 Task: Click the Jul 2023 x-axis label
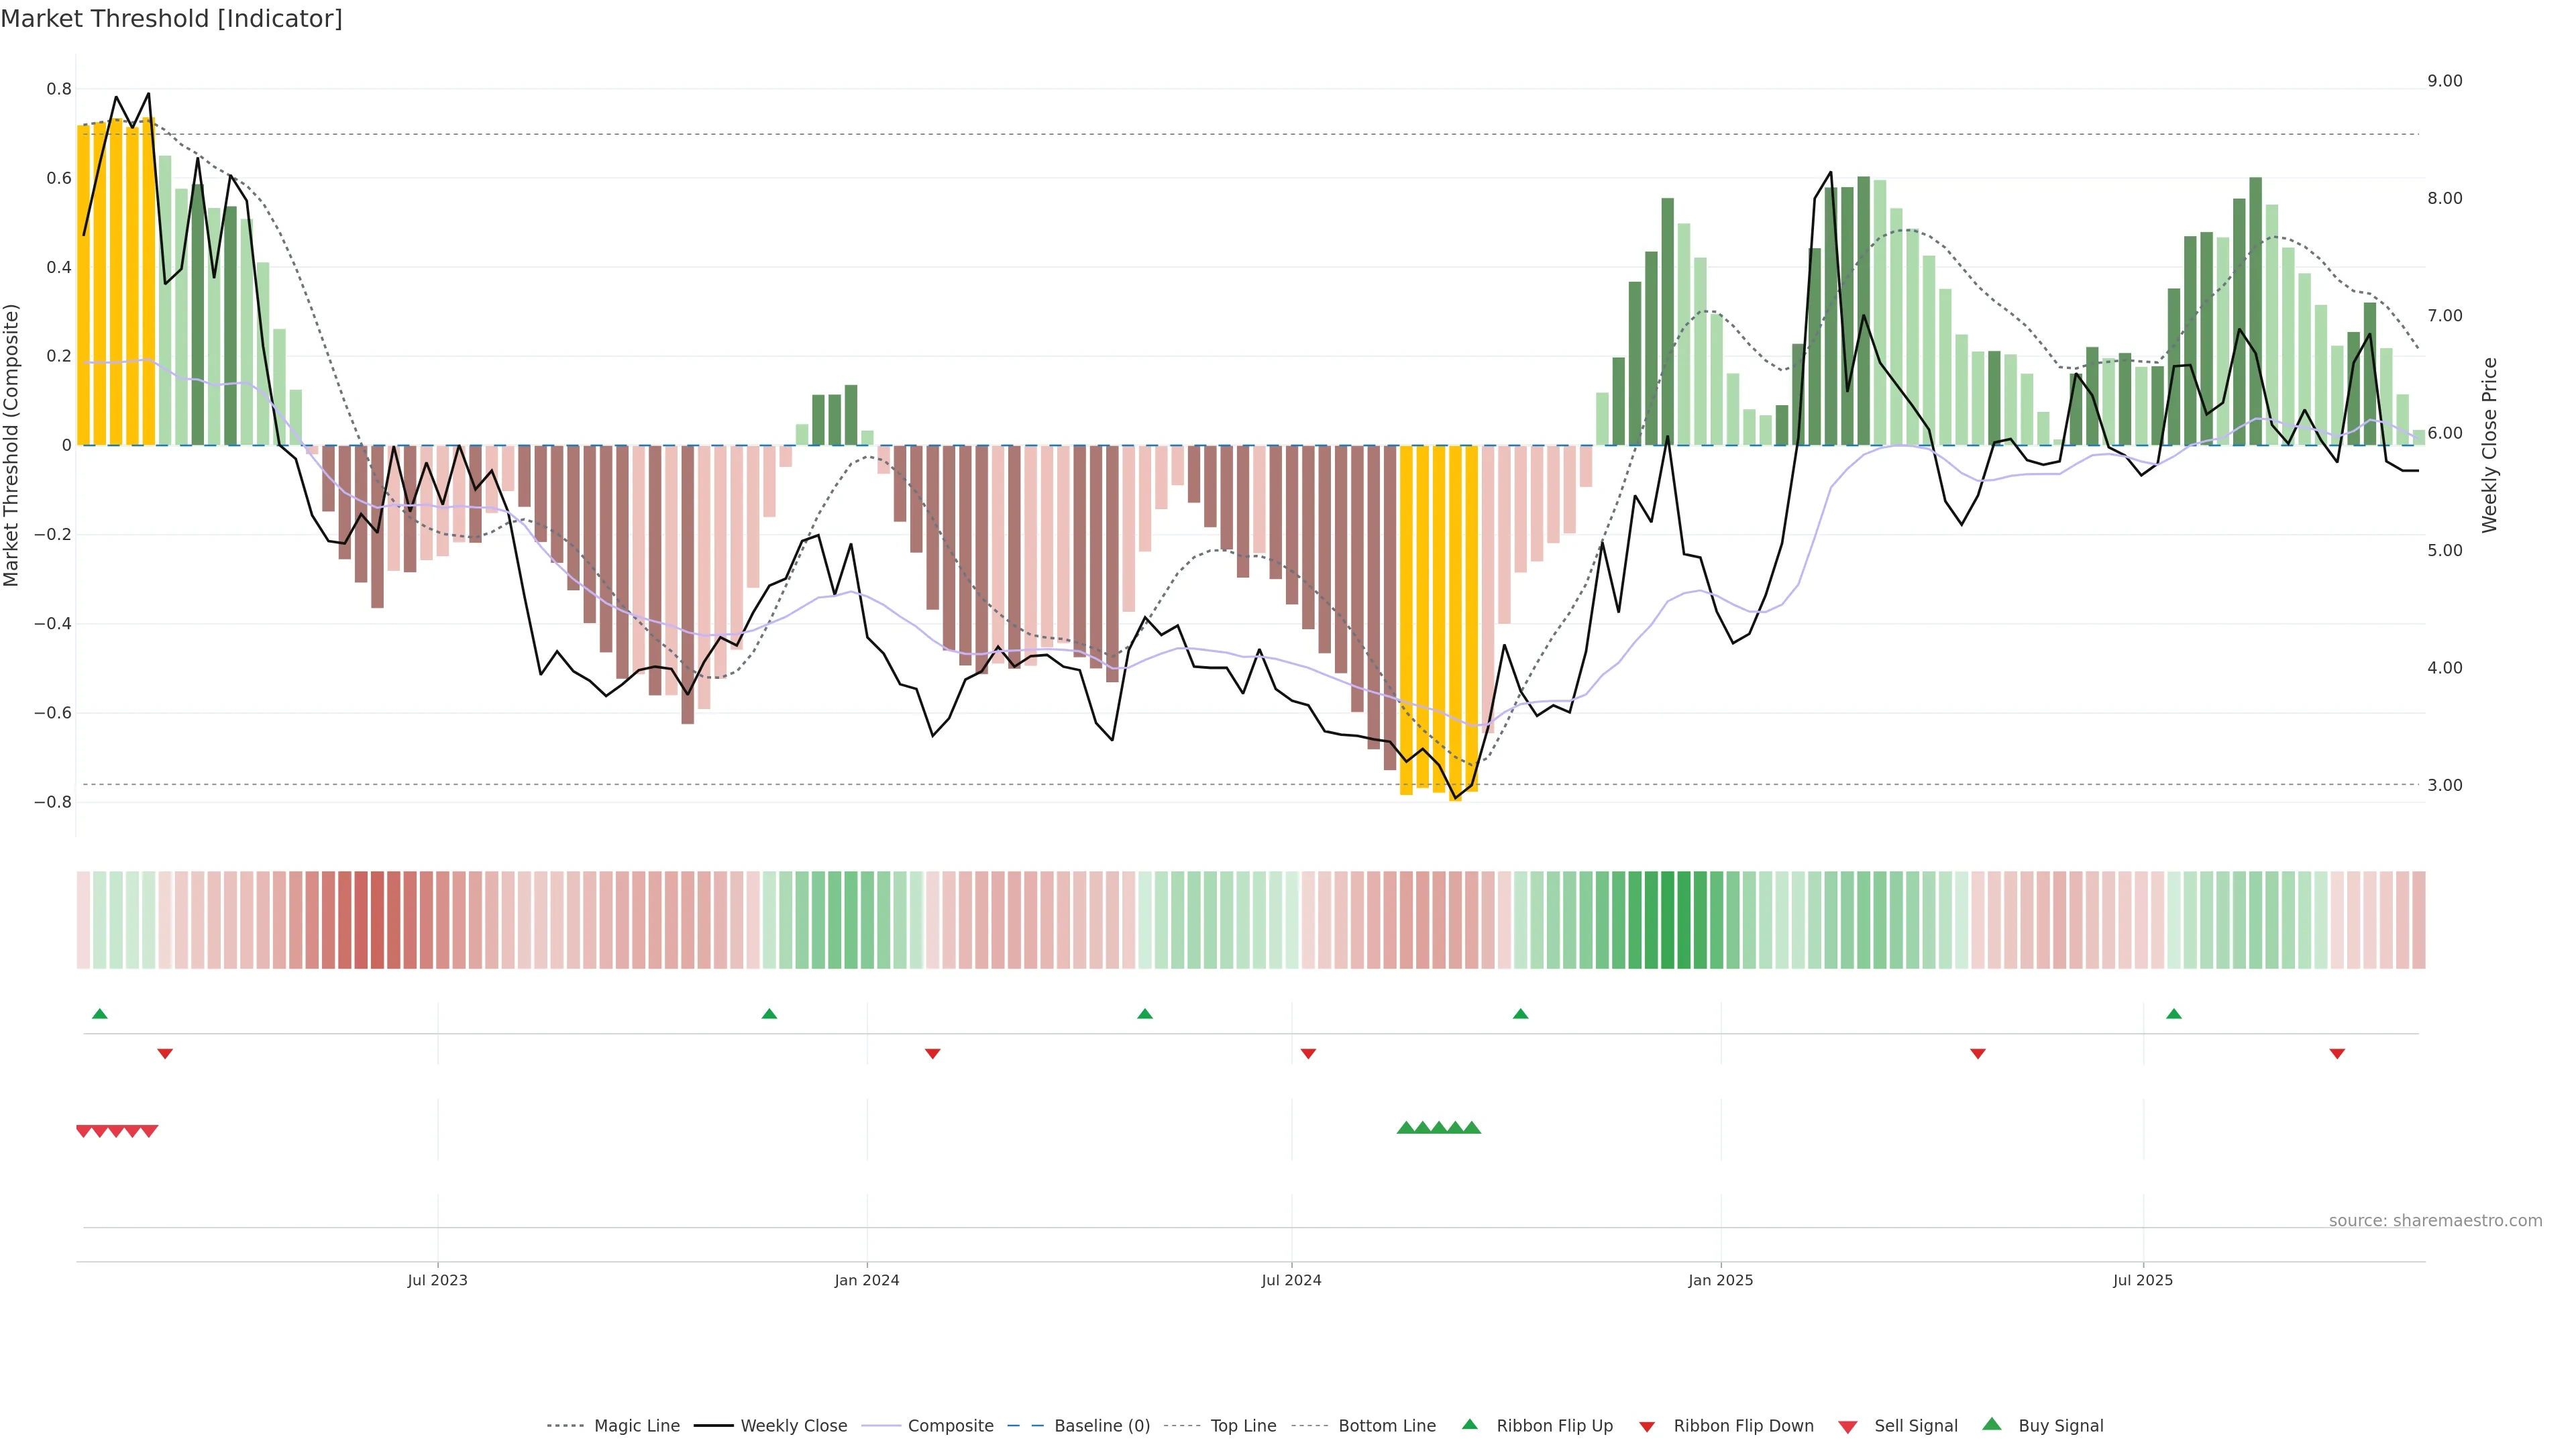click(437, 1280)
